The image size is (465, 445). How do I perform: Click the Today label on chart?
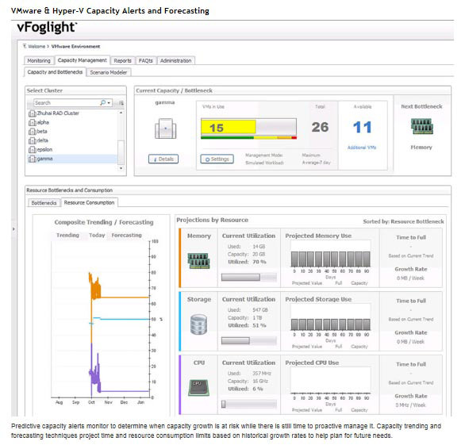97,235
